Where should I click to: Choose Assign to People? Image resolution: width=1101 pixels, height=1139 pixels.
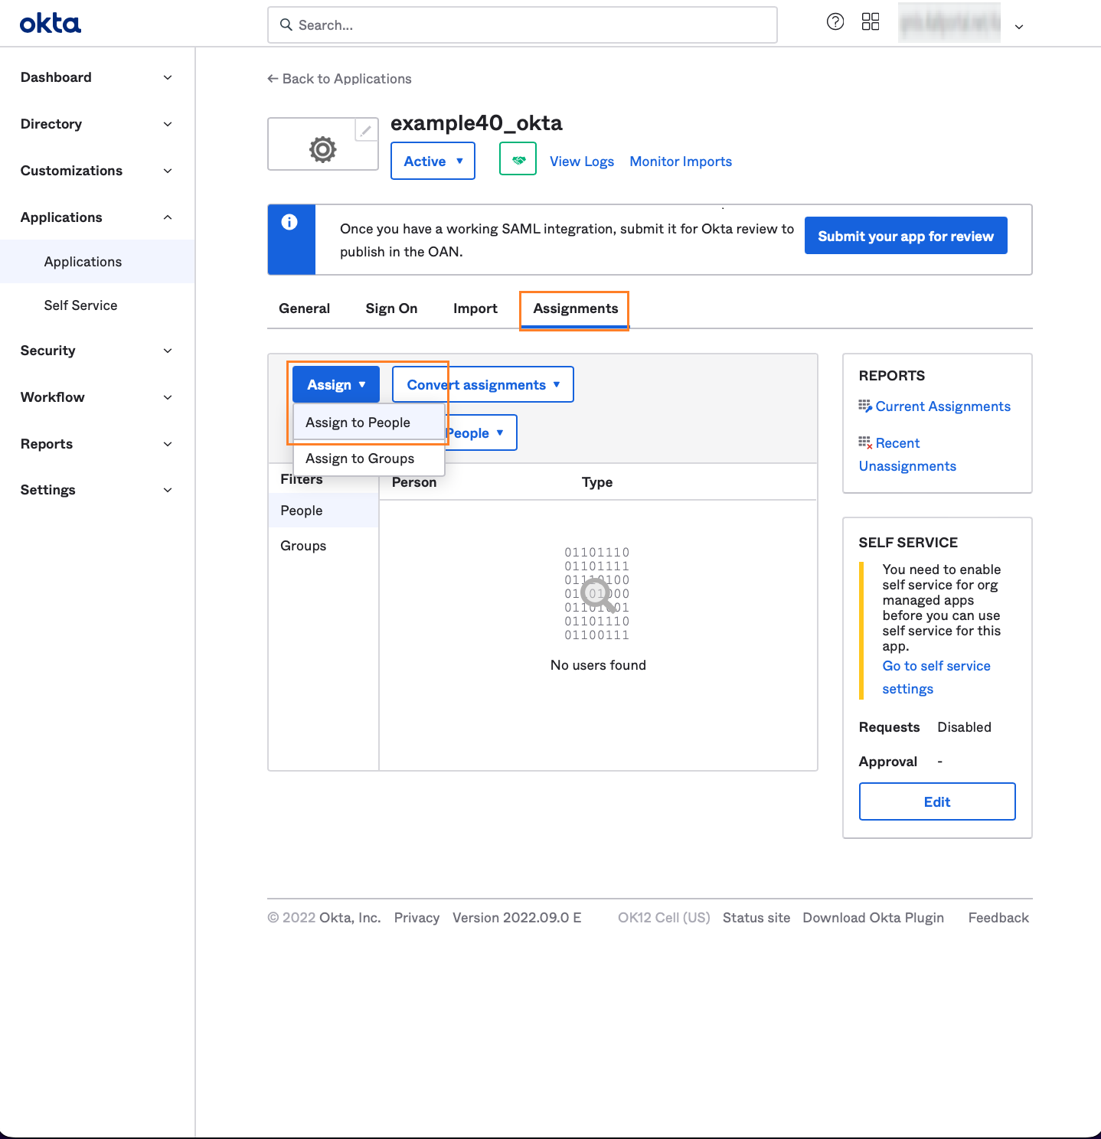[369, 423]
